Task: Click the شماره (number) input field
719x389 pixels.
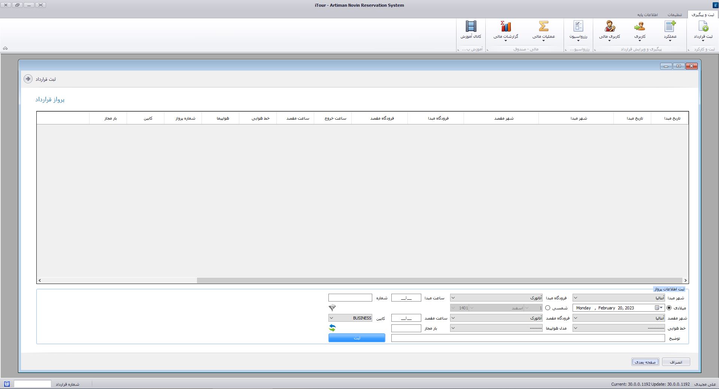Action: [350, 298]
